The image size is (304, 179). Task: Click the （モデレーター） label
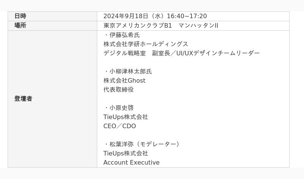pos(157,144)
